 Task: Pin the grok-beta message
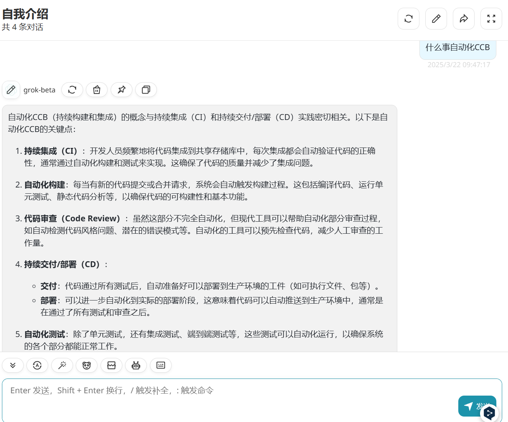pos(122,90)
